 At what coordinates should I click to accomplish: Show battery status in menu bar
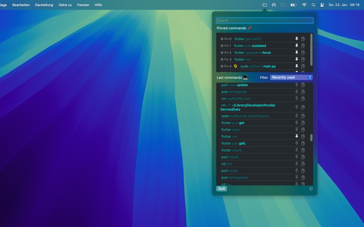(x=293, y=5)
